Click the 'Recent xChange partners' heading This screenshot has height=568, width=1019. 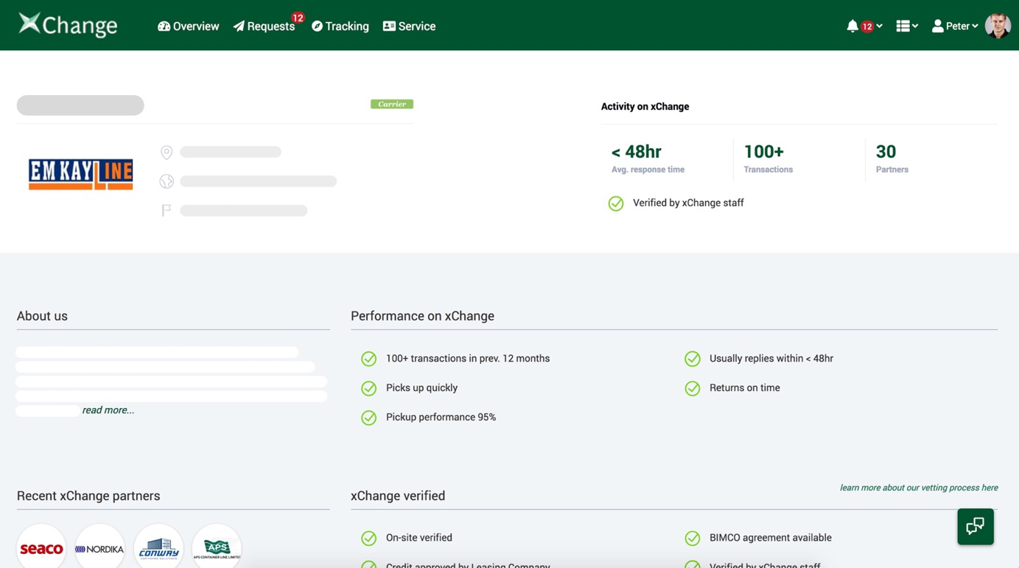[88, 496]
